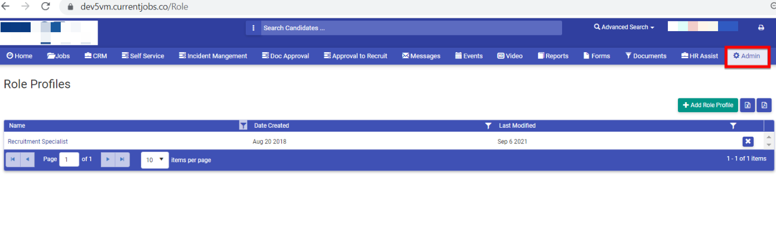Click the page number input box
Viewport: 776px width, 240px height.
pyautogui.click(x=69, y=159)
